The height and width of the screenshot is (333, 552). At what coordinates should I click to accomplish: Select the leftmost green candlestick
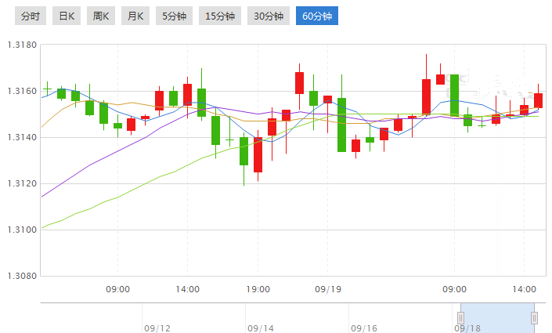[48, 87]
